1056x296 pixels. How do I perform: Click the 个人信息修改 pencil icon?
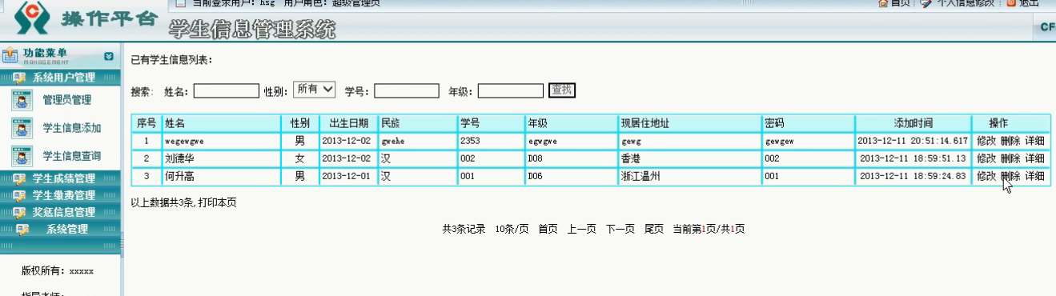[x=926, y=3]
